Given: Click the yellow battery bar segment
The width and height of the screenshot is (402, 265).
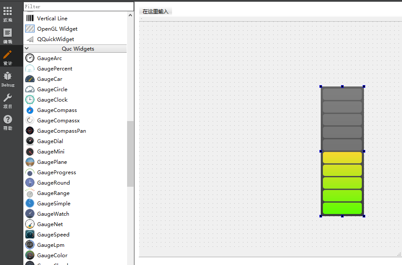Looking at the screenshot, I should pyautogui.click(x=342, y=158).
